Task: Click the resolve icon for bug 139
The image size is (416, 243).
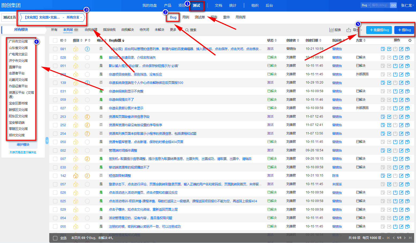Action: 389,83
